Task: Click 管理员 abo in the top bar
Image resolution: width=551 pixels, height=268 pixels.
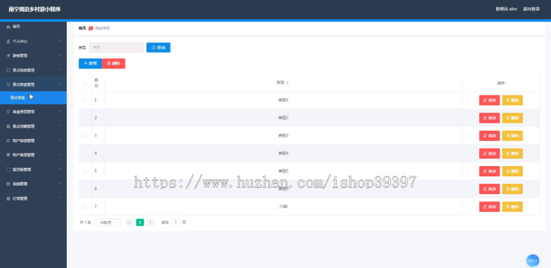Action: [x=506, y=9]
